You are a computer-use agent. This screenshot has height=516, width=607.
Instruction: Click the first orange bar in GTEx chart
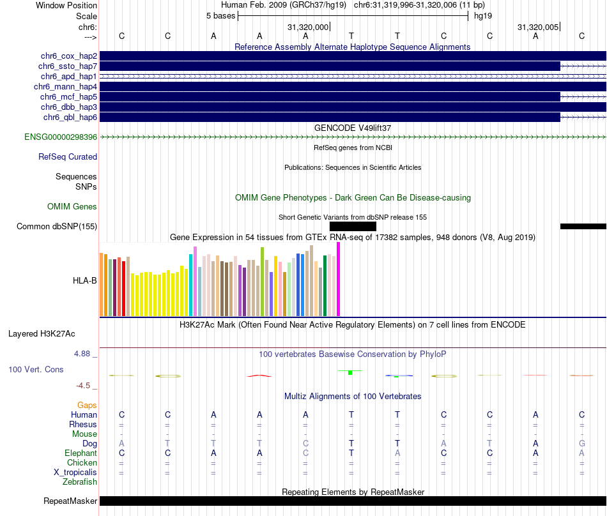[102, 285]
